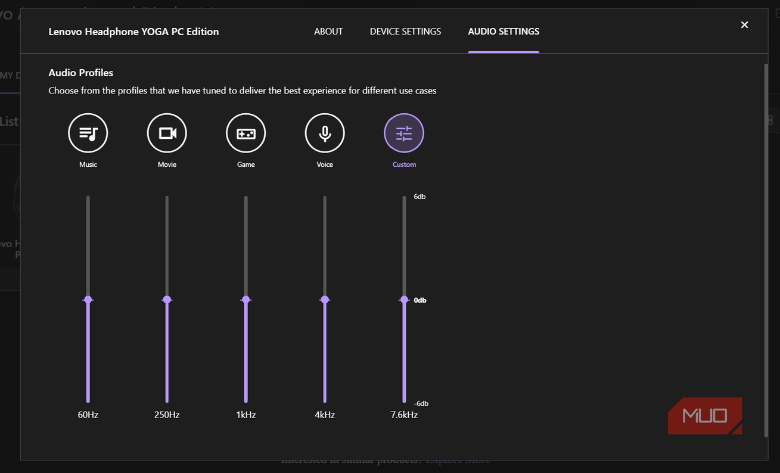This screenshot has height=473, width=780.
Task: Click the 4kHz equalizer slider handle
Action: (x=325, y=300)
